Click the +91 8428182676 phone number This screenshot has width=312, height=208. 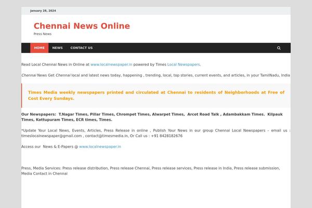(x=166, y=136)
